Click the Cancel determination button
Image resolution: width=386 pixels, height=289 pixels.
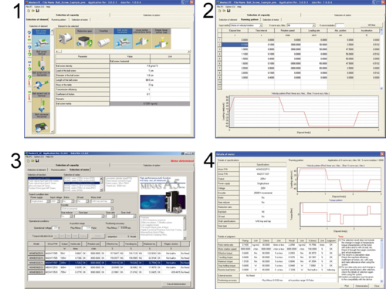coord(176,284)
